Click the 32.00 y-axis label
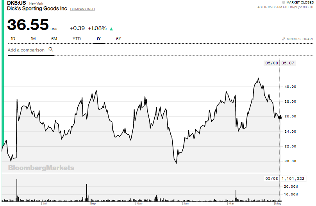This screenshot has width=316, height=206. (x=290, y=146)
